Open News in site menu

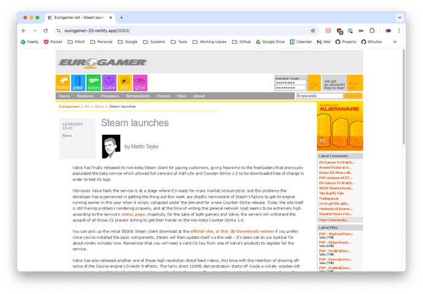64,96
